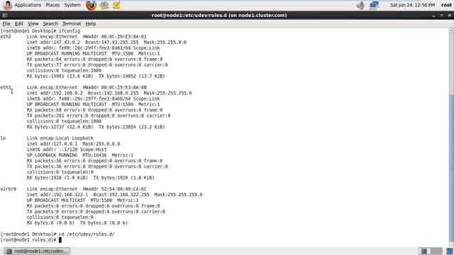Click Bcast:192.168.122.255 text
Screen dimensions: 454x255
tap(121, 195)
